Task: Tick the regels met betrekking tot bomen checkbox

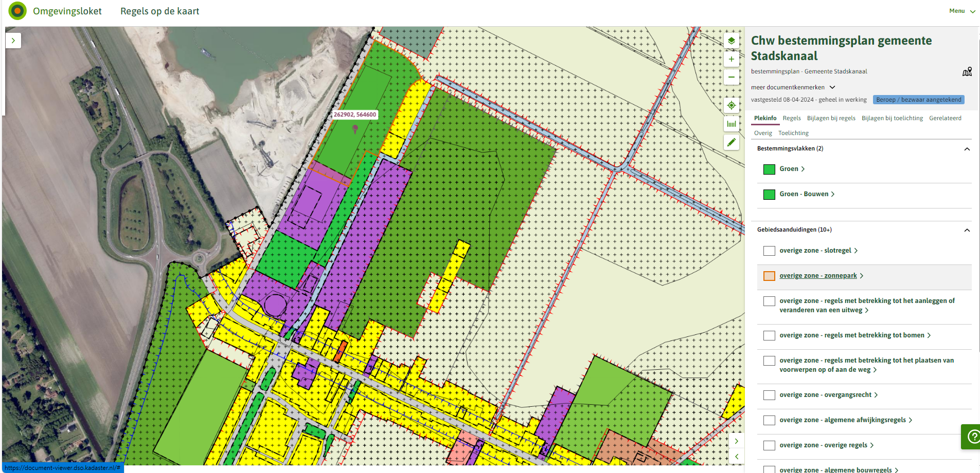Action: pyautogui.click(x=769, y=335)
